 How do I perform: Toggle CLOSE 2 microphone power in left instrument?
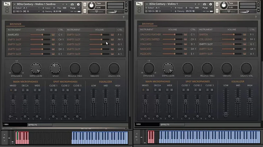pyautogui.click(x=63, y=90)
